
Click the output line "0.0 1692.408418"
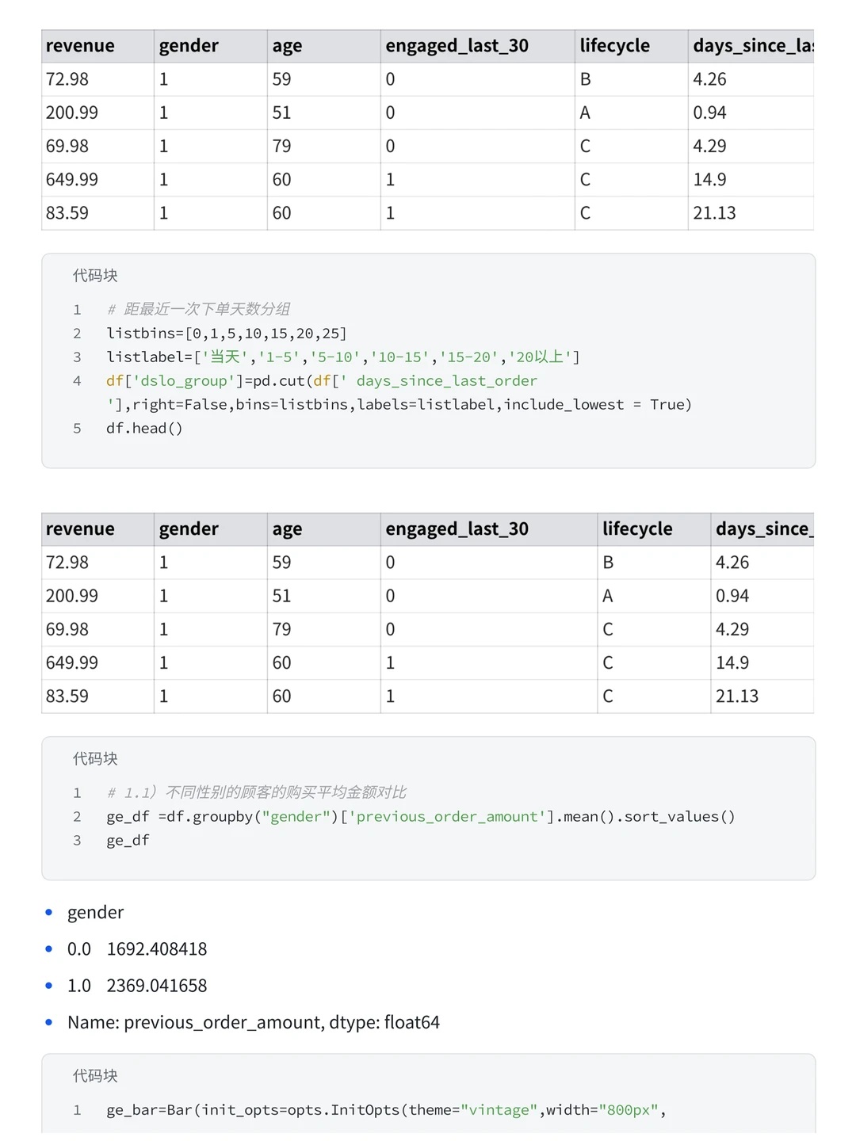click(x=137, y=949)
